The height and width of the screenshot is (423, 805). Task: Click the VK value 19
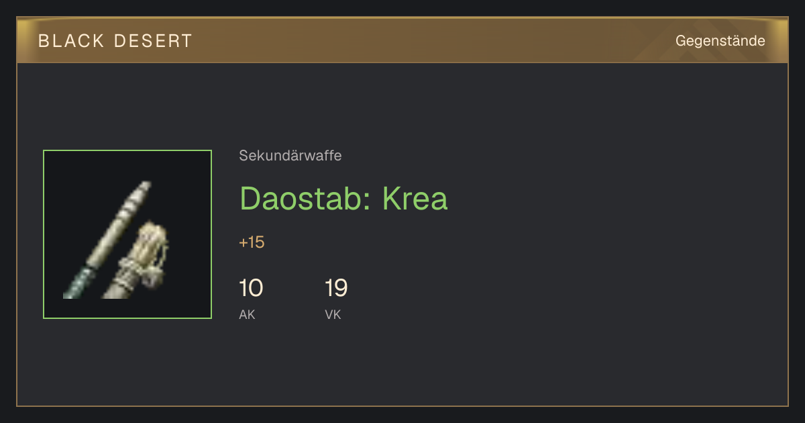pos(336,289)
